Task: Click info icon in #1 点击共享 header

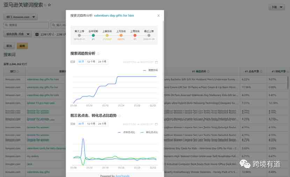Action: click(261, 72)
